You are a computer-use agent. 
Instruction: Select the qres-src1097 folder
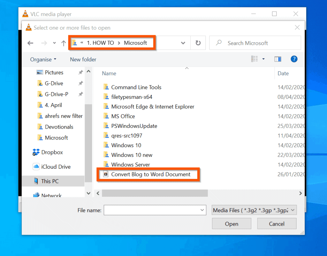pyautogui.click(x=126, y=136)
